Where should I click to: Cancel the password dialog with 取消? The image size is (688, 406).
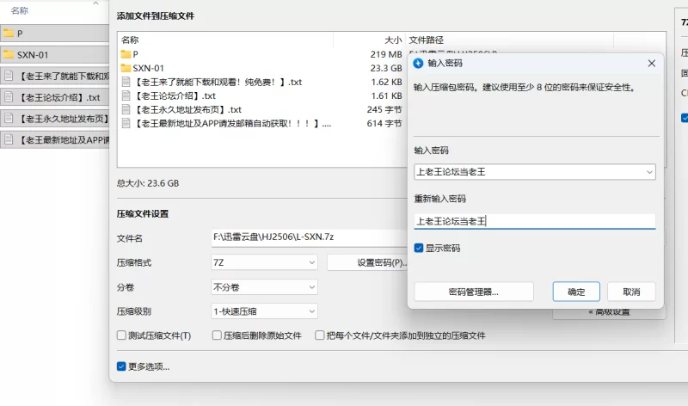(x=631, y=292)
